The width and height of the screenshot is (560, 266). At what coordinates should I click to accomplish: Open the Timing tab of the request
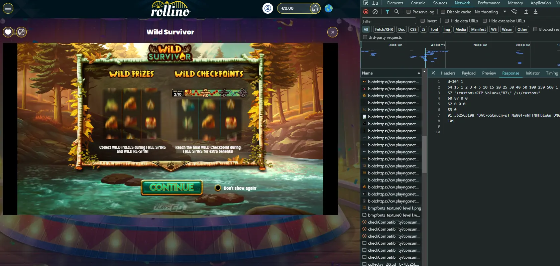pyautogui.click(x=552, y=73)
